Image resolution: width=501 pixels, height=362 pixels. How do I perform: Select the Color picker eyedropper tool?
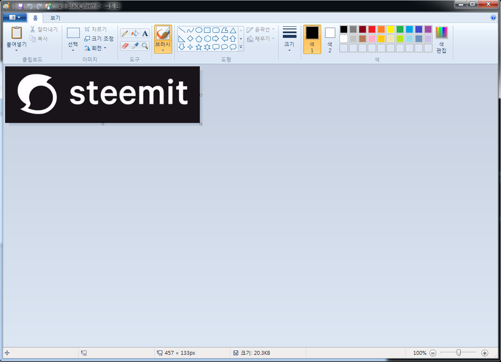(x=135, y=46)
